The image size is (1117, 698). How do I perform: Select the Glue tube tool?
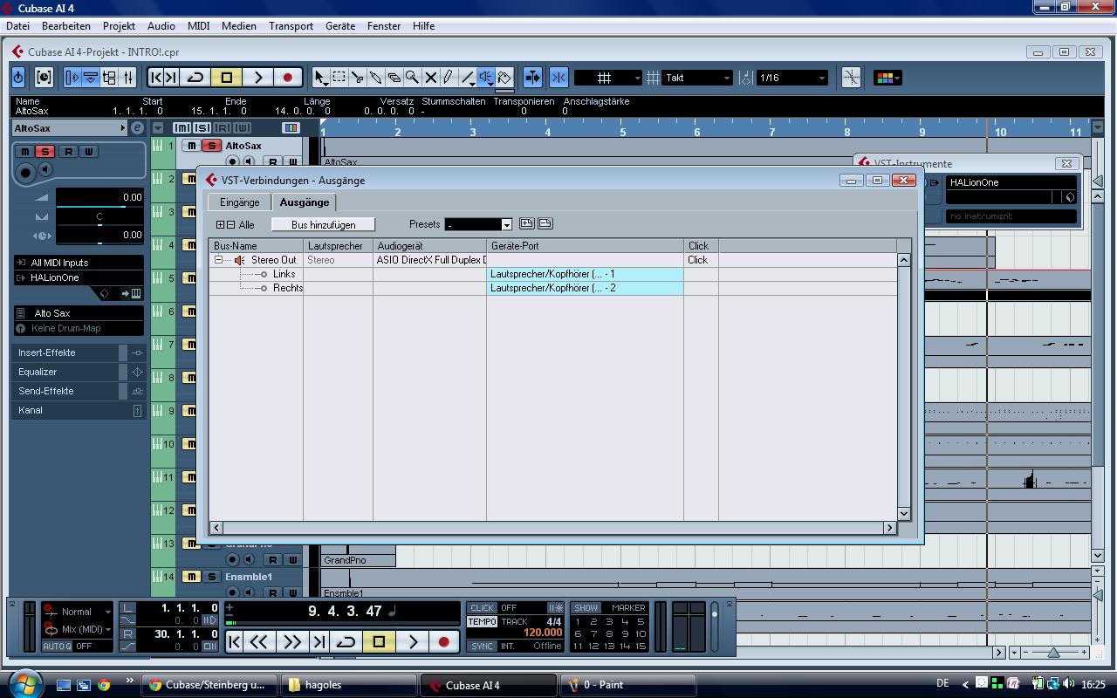(375, 78)
